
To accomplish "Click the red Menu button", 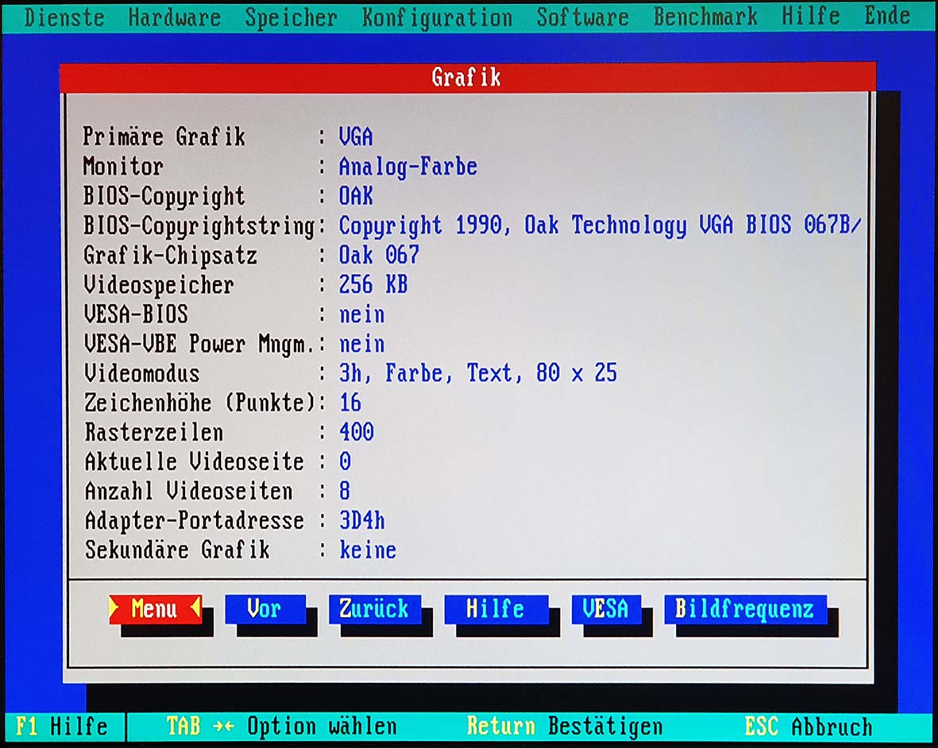I will pyautogui.click(x=155, y=609).
